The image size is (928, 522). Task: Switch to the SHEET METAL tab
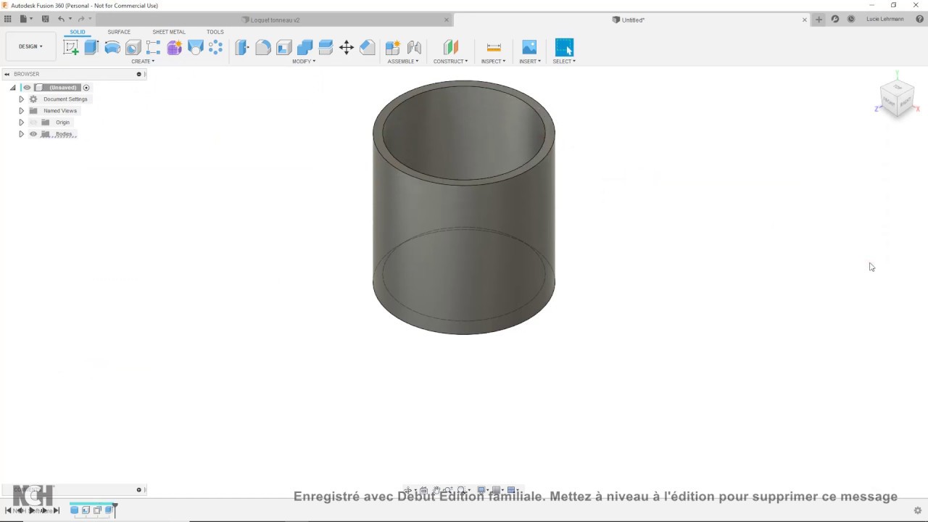click(x=169, y=32)
